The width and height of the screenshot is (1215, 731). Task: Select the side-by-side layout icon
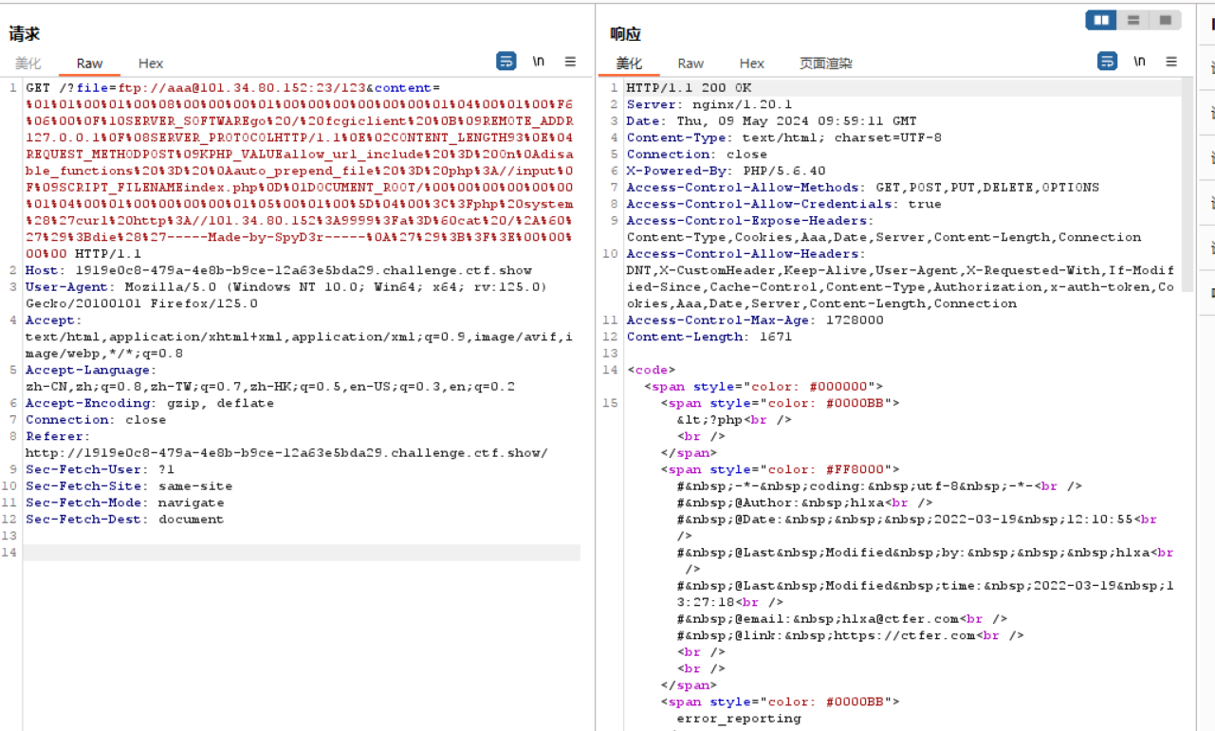[x=1101, y=20]
